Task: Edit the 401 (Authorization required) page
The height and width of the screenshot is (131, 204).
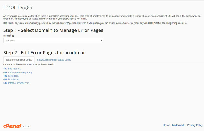Action: tap(18, 72)
